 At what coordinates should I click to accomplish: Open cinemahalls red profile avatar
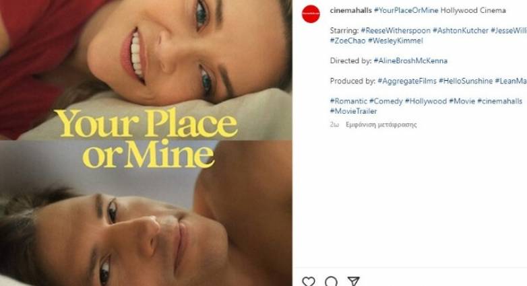pyautogui.click(x=311, y=13)
